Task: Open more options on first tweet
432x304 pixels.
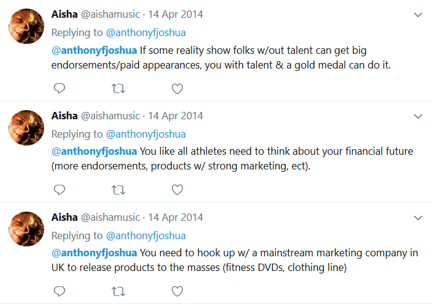Action: click(418, 15)
